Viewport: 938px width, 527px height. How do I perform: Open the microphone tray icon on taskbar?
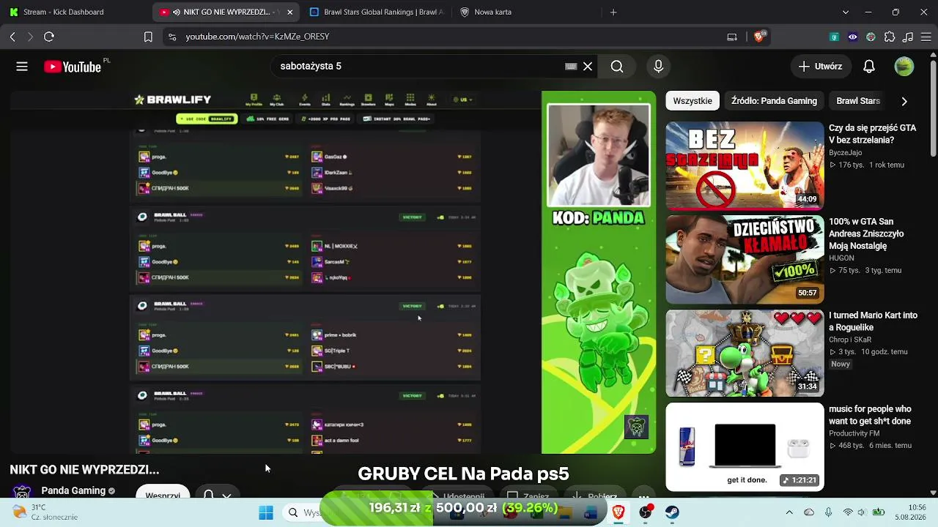(x=828, y=512)
